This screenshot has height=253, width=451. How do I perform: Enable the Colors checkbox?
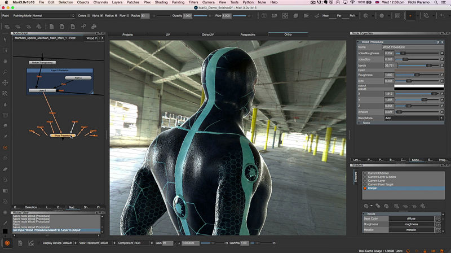coord(89,15)
